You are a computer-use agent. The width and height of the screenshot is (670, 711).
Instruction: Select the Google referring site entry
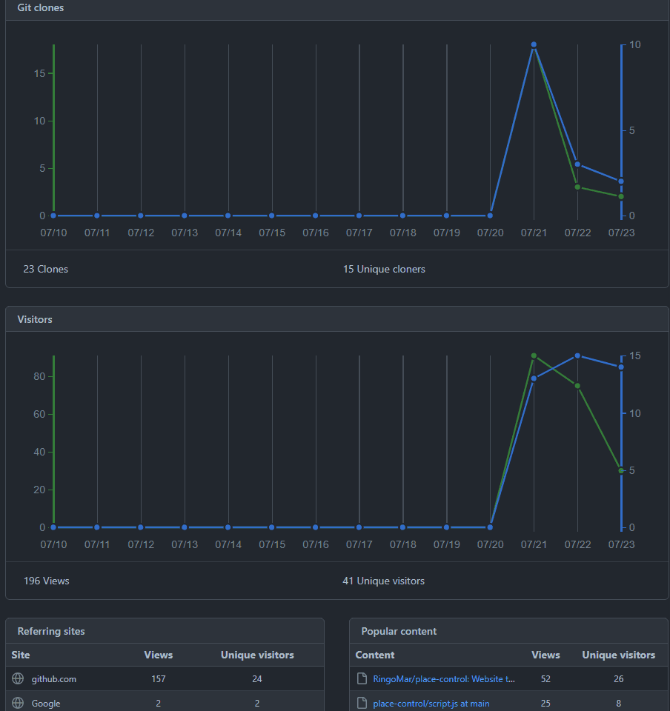tap(46, 703)
